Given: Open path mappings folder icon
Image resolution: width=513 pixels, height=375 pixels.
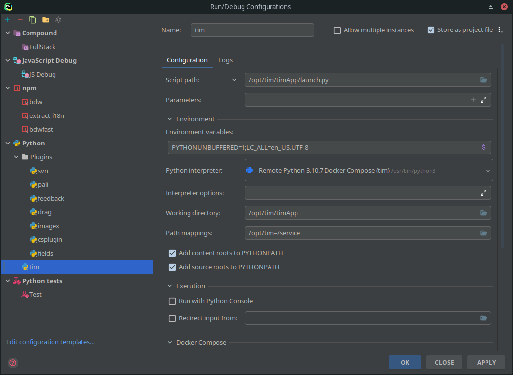Looking at the screenshot, I should point(483,233).
